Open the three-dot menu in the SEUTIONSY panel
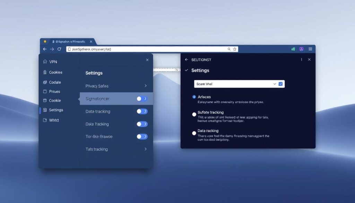Image resolution: width=355 pixels, height=203 pixels. (x=301, y=60)
